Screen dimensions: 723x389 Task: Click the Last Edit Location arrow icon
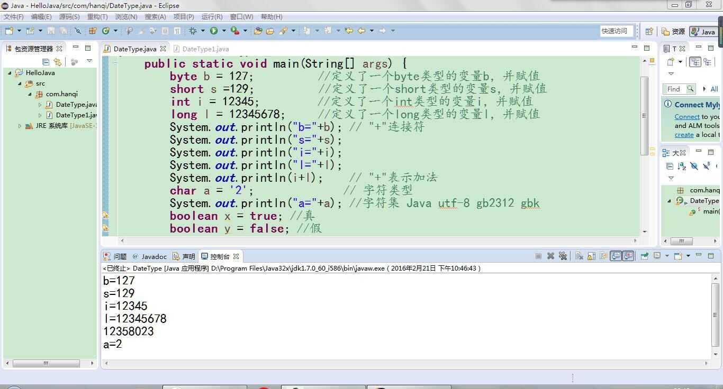[x=349, y=31]
